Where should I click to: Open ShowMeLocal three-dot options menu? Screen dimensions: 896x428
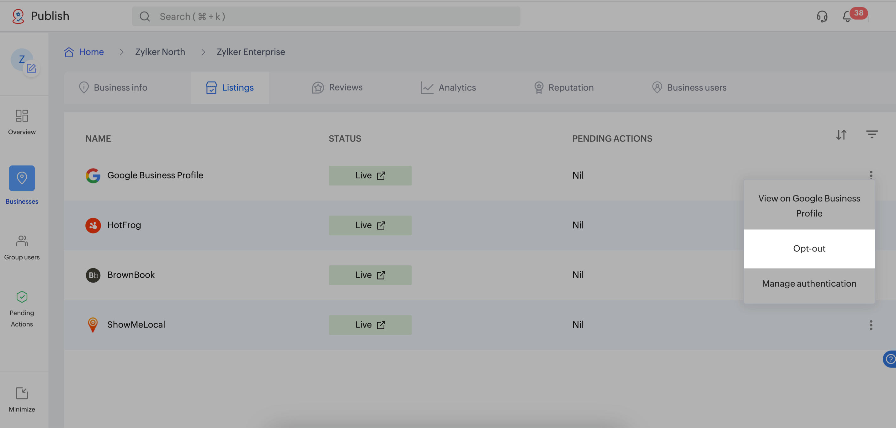pyautogui.click(x=871, y=325)
